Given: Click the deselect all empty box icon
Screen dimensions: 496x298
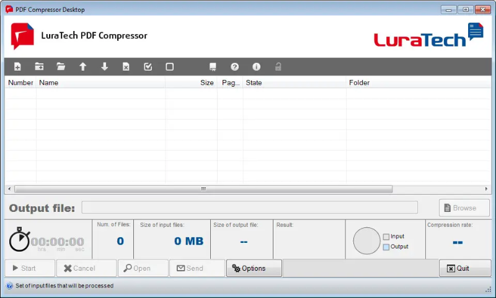Looking at the screenshot, I should pyautogui.click(x=169, y=67).
